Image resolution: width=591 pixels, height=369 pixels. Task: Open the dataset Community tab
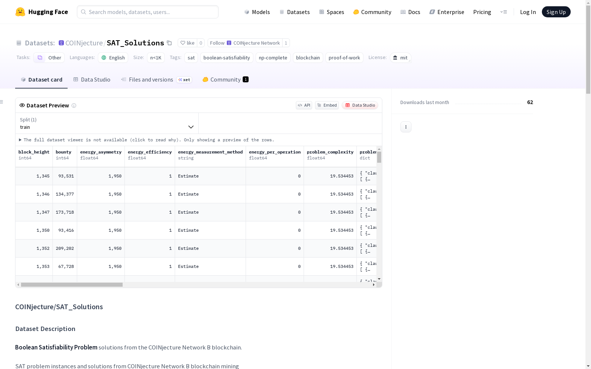(x=225, y=80)
